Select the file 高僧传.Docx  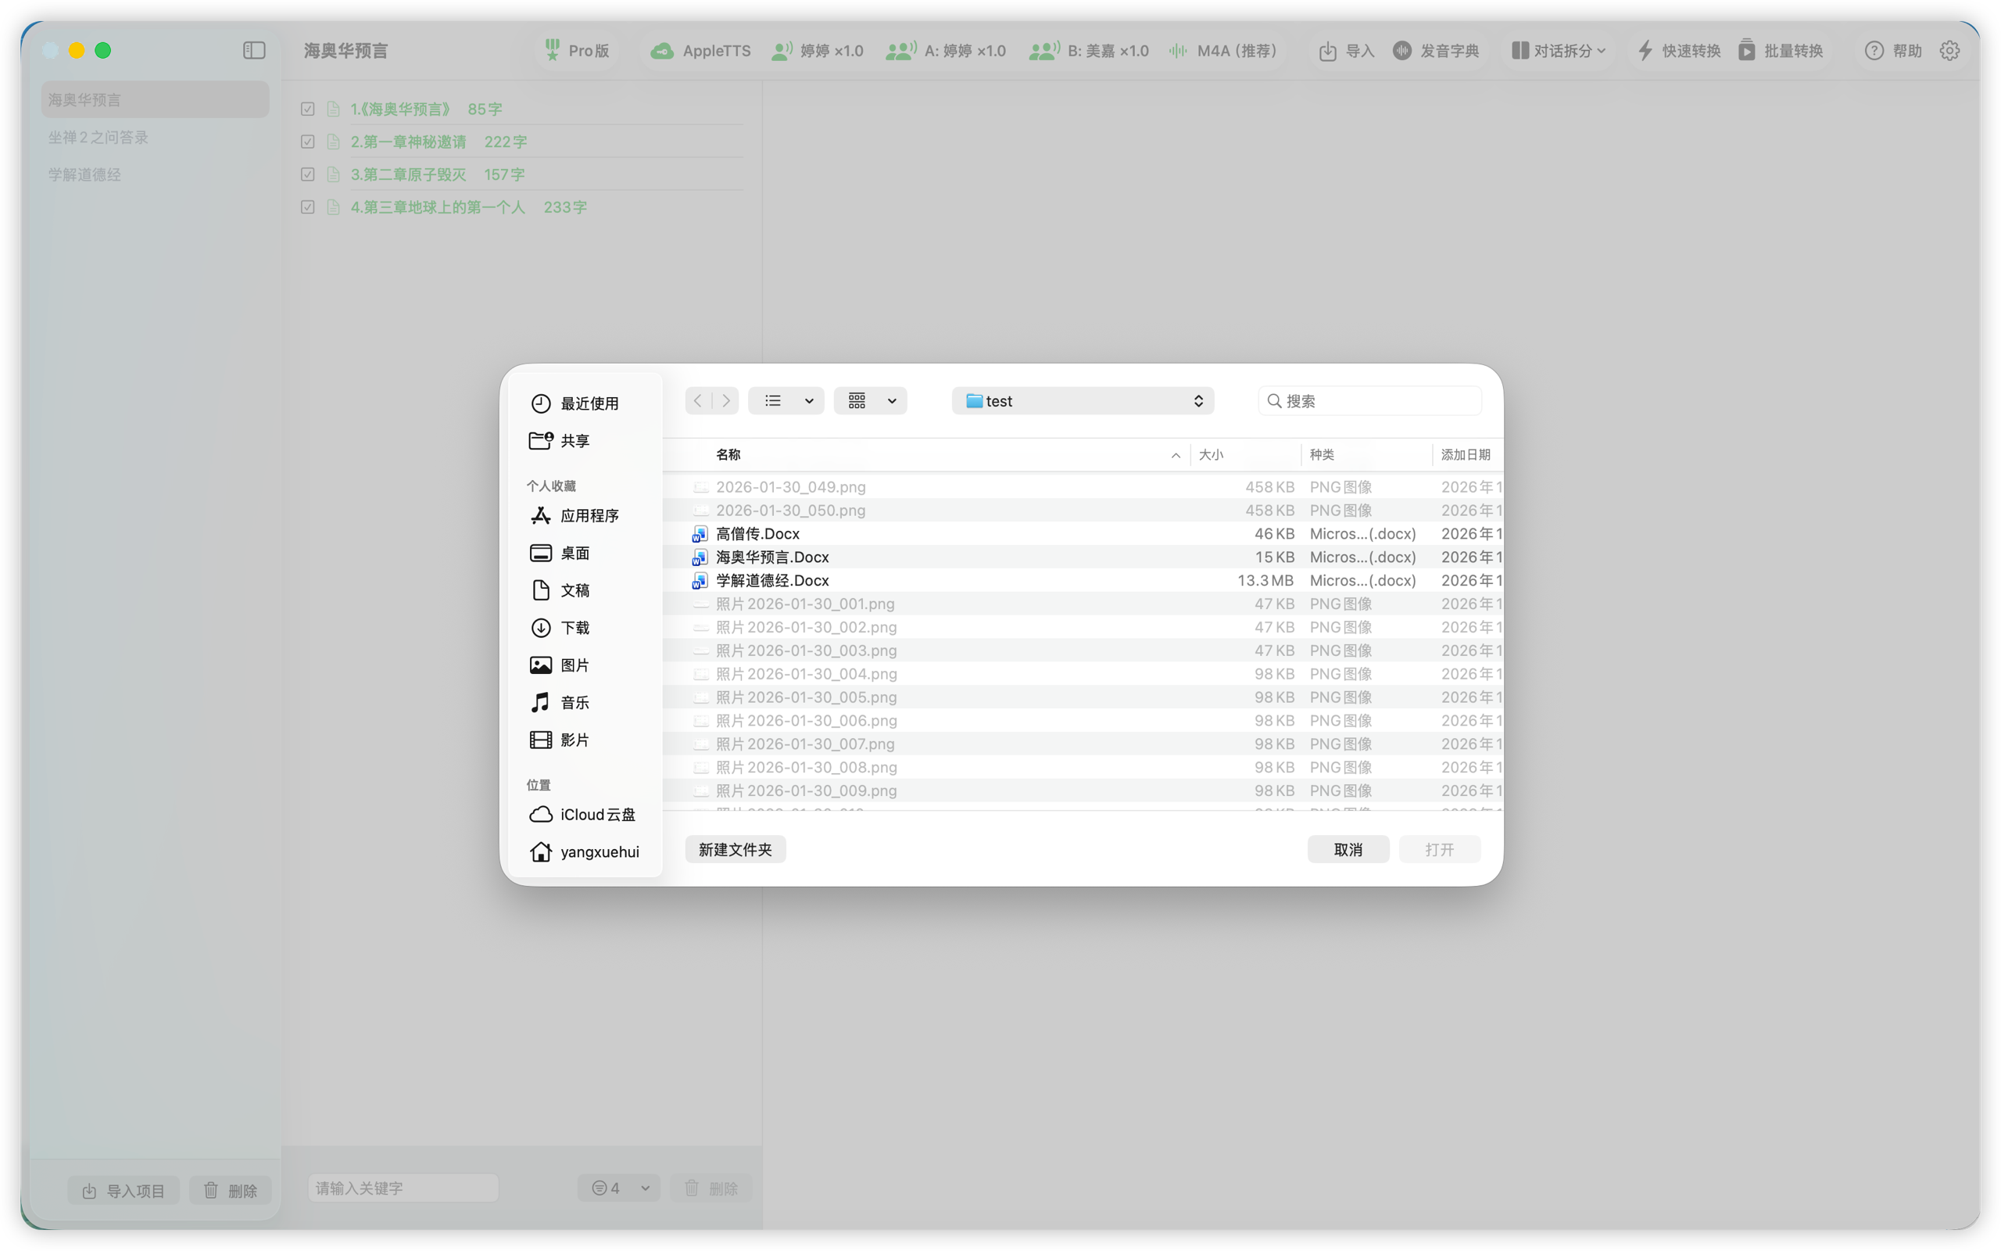point(1083,534)
